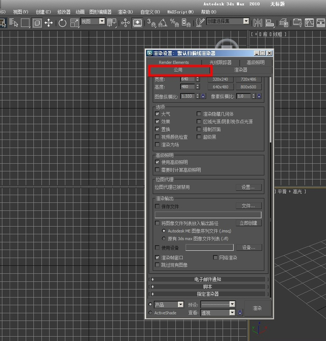Switch to the 渲染器 tab
Viewport: 326px width, 341px height.
pos(241,70)
